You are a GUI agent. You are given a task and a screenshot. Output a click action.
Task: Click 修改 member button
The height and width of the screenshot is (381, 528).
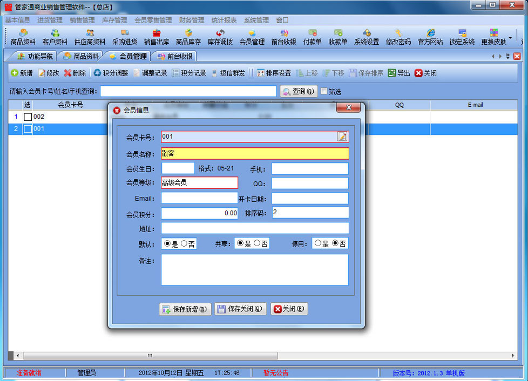click(49, 73)
